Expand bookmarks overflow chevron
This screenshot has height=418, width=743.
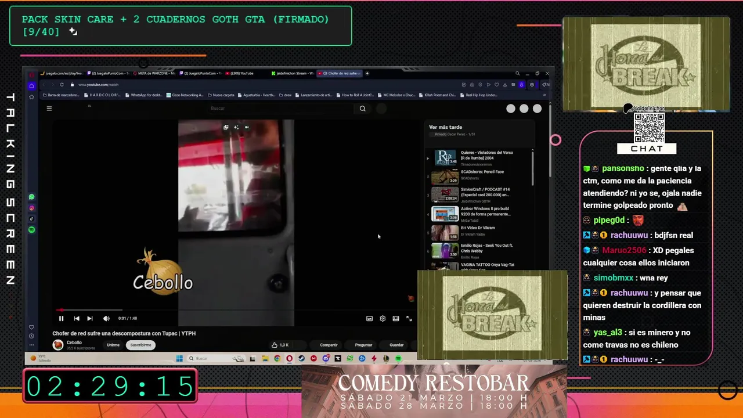(544, 95)
